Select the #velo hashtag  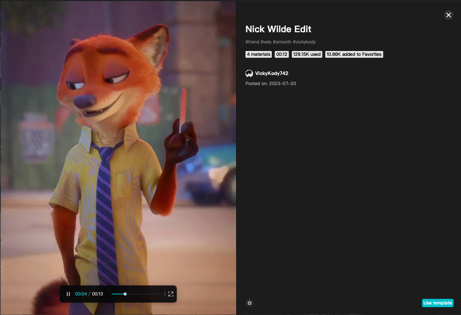click(266, 42)
